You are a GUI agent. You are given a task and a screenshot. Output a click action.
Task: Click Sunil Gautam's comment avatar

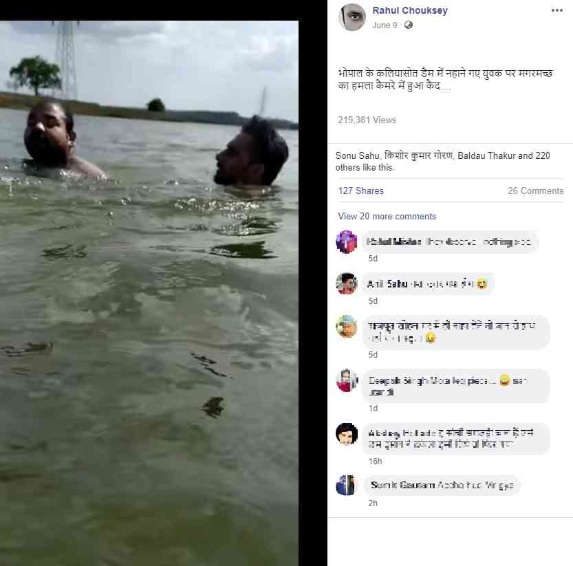coord(345,486)
